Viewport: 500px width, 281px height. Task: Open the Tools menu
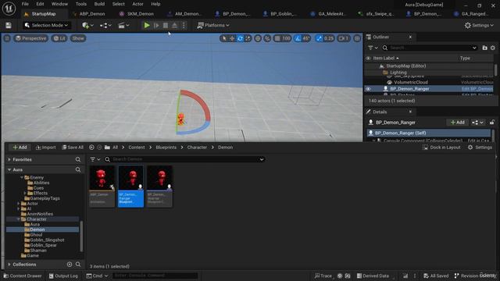(x=81, y=4)
